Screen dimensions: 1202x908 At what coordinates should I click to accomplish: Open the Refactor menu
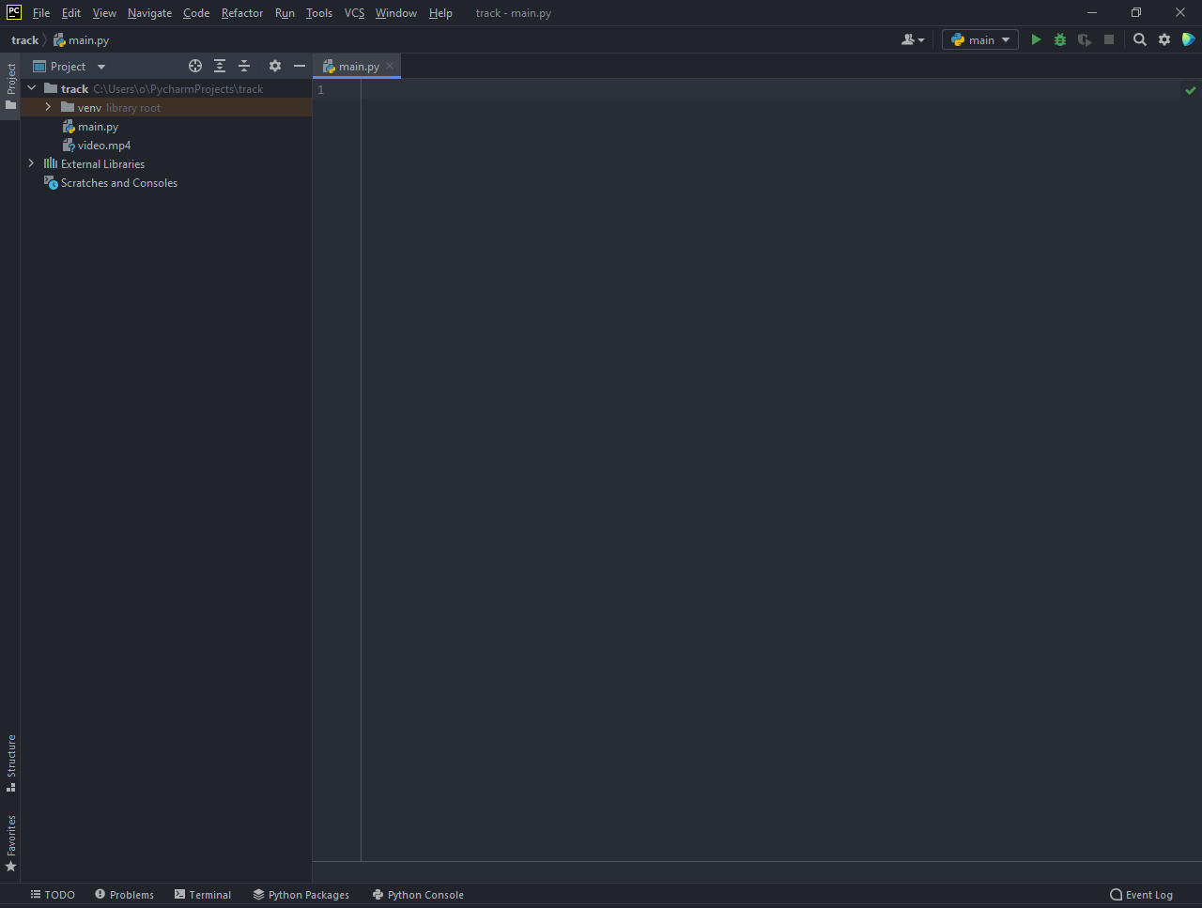tap(241, 12)
